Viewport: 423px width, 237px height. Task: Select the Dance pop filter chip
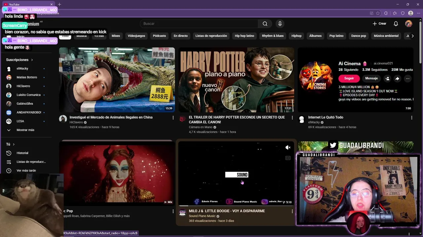coord(359,36)
